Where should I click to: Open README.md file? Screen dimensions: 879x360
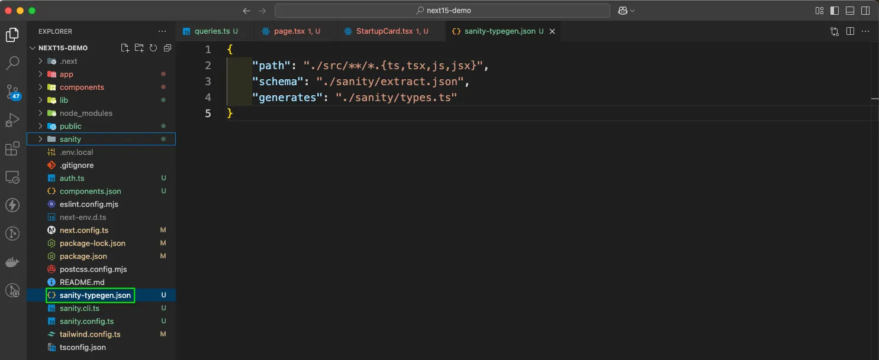point(101,282)
